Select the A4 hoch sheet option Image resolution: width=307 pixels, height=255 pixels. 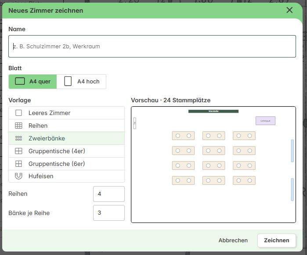click(81, 81)
